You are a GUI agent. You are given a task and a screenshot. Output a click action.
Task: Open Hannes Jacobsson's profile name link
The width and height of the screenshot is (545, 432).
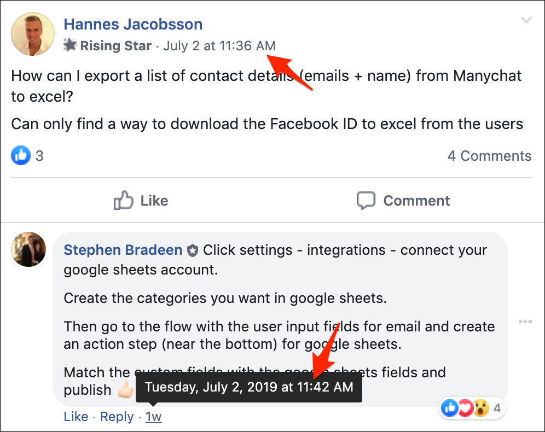(x=133, y=24)
